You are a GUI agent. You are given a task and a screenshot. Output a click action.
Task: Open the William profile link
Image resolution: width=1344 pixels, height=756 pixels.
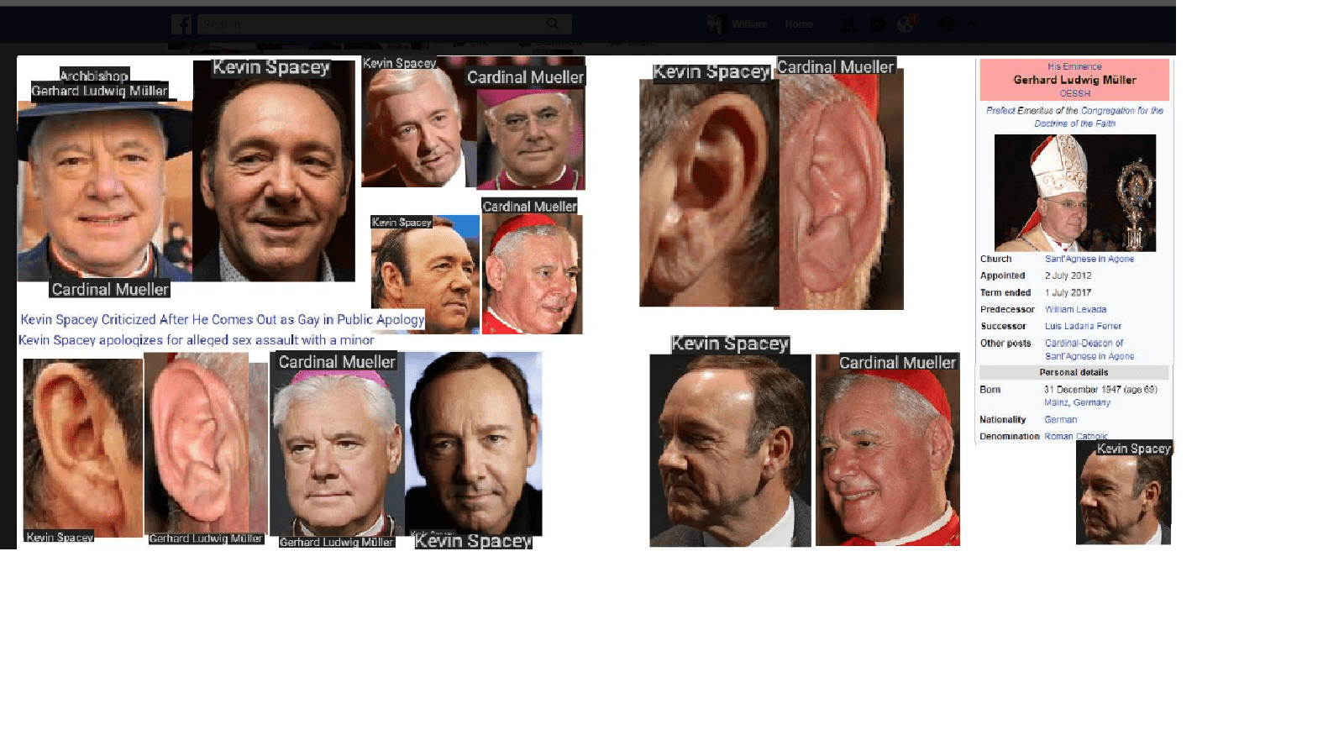(749, 24)
